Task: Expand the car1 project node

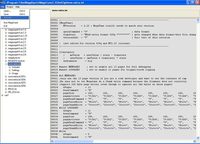Action: click(2, 95)
